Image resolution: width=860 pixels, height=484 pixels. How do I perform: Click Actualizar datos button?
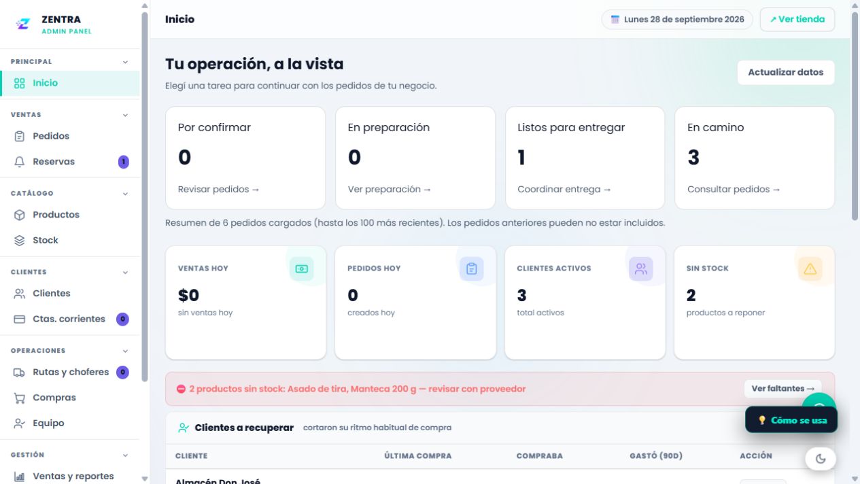[x=786, y=72]
